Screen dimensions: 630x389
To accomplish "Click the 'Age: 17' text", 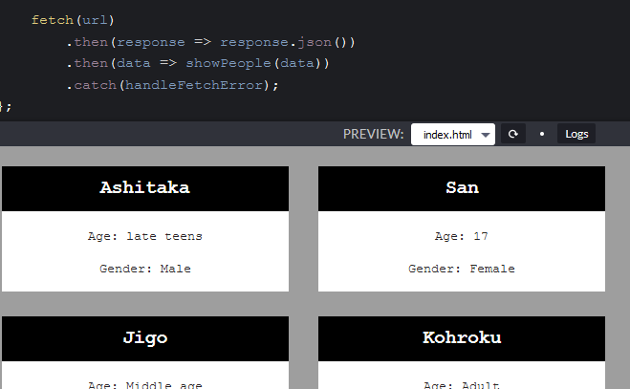I will click(462, 236).
